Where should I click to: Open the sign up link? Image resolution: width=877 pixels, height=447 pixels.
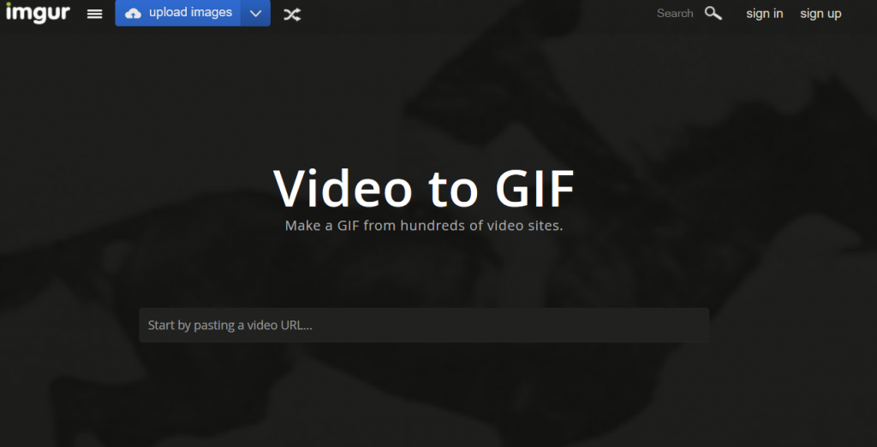pyautogui.click(x=820, y=14)
